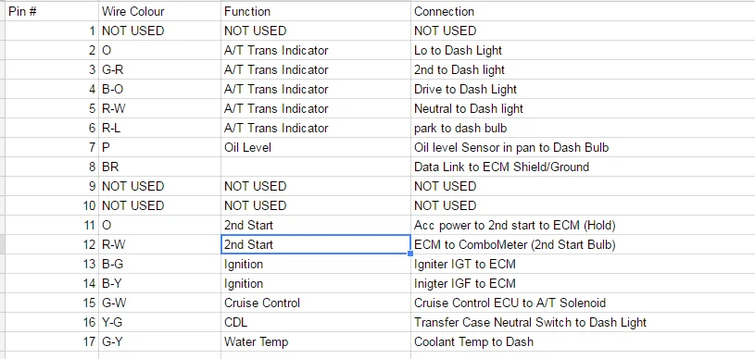755x359 pixels.
Task: Click the 'Acc power to 2nd start' cell
Action: click(x=583, y=225)
